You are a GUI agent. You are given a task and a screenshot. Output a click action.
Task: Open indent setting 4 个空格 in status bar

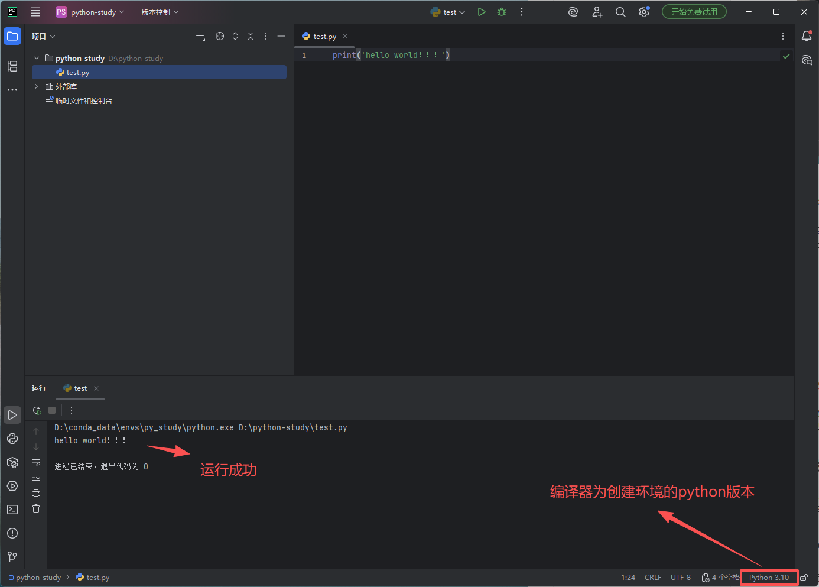[x=720, y=578]
